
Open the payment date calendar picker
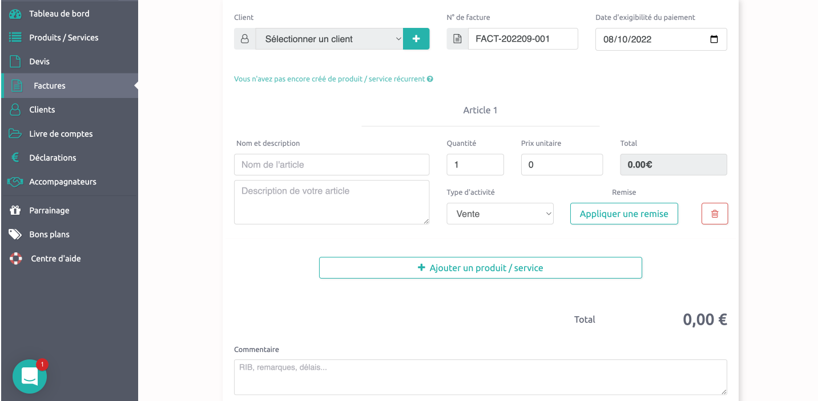point(714,39)
